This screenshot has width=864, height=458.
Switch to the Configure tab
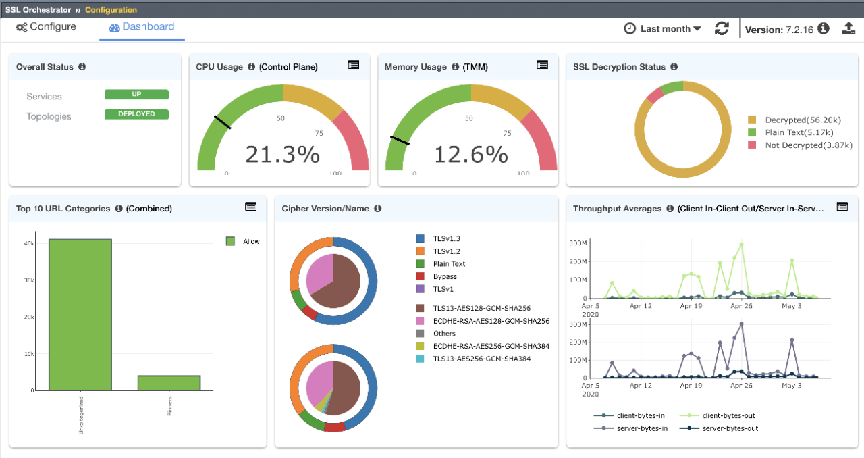[46, 27]
